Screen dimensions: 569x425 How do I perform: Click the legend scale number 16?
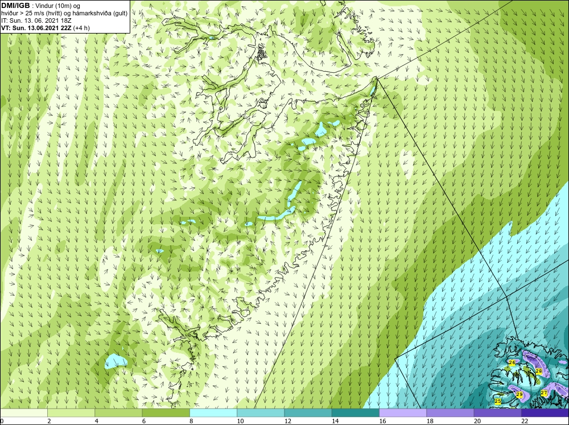tap(382, 421)
